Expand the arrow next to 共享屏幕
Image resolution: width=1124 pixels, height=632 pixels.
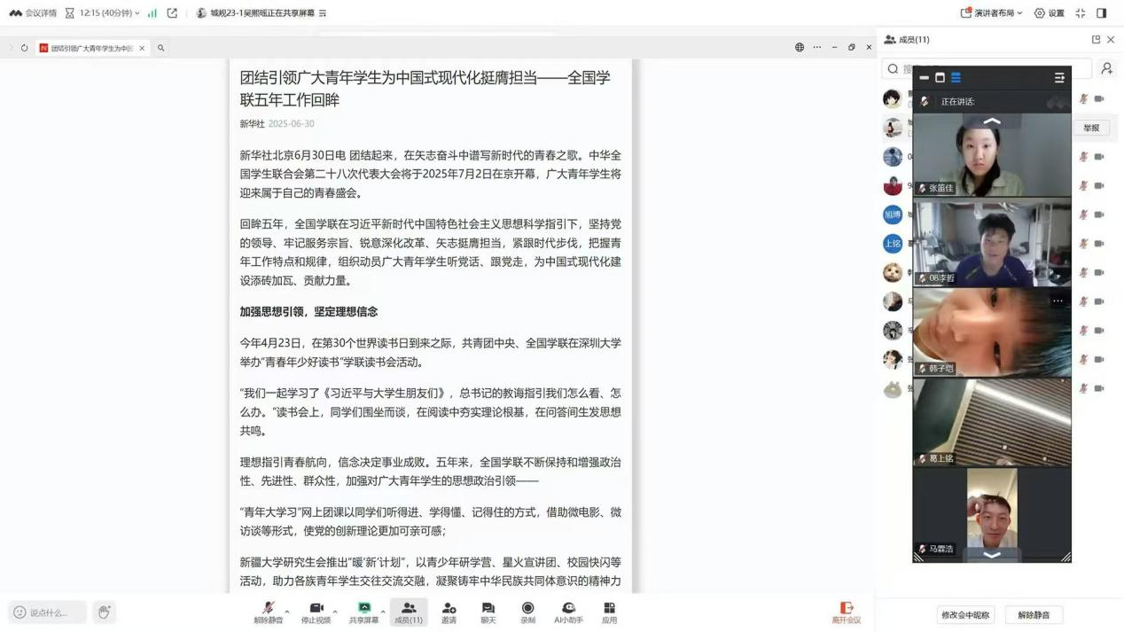coord(383,611)
